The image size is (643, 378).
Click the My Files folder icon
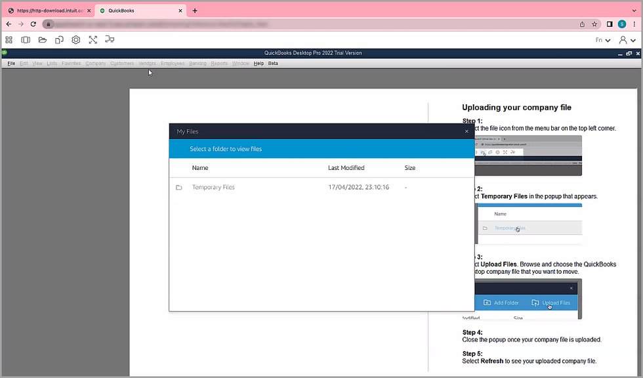pyautogui.click(x=43, y=40)
